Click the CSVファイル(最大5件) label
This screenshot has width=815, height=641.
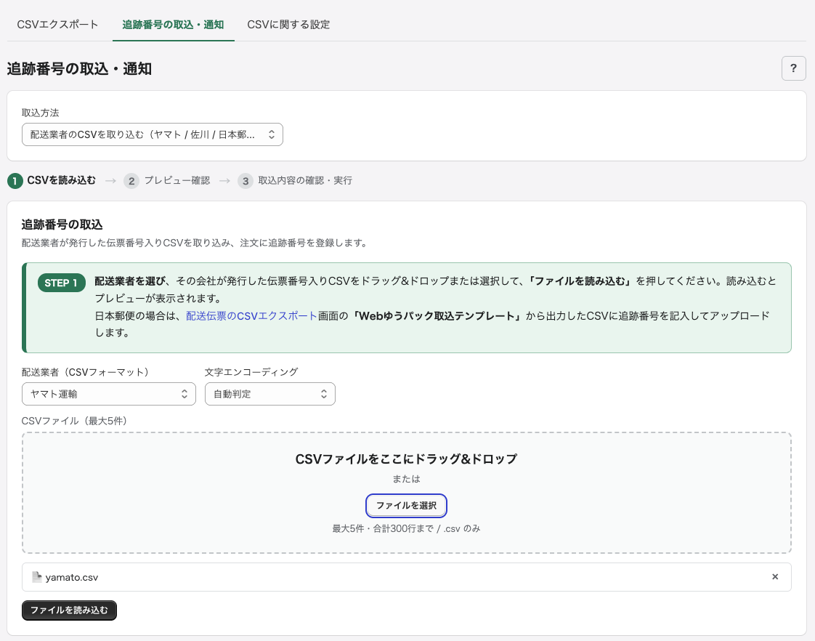coord(74,421)
